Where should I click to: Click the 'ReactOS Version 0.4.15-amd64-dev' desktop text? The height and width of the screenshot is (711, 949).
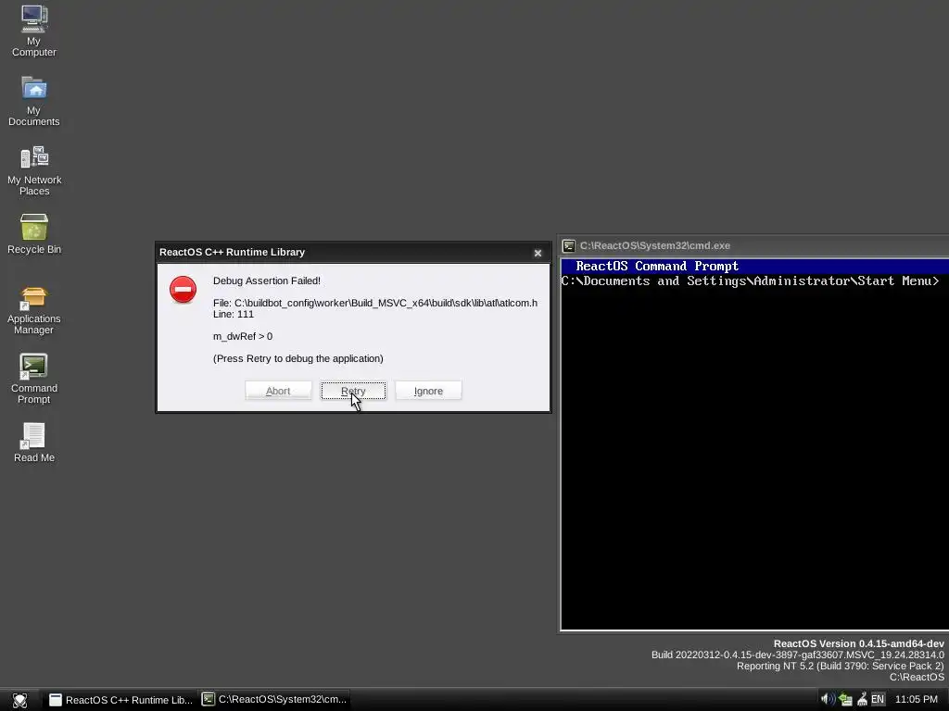(x=858, y=644)
